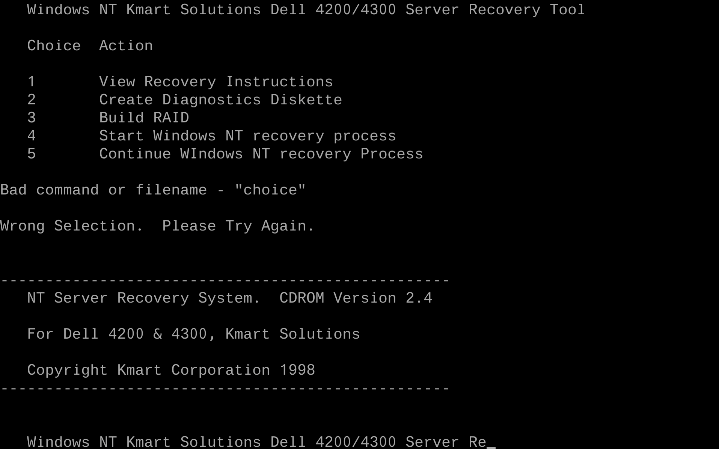Click the upper dashed separator line
719x449 pixels.
tap(225, 280)
